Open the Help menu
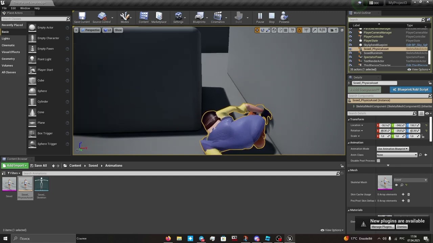Screen dimensions: 433x243 pos(37,8)
